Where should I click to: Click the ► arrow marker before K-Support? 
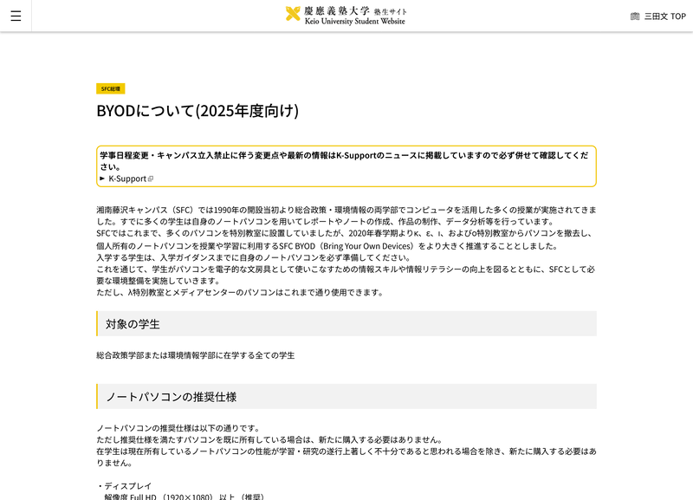pyautogui.click(x=101, y=179)
